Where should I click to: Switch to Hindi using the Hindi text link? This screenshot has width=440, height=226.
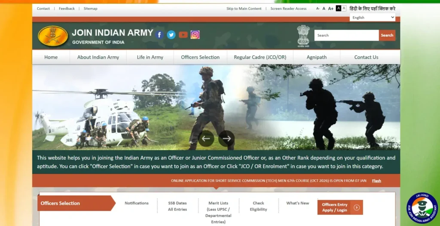pos(373,9)
